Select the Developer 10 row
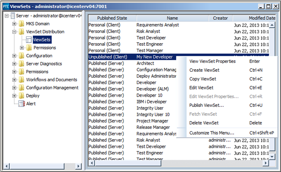The height and width of the screenshot is (172, 281). tap(132, 95)
